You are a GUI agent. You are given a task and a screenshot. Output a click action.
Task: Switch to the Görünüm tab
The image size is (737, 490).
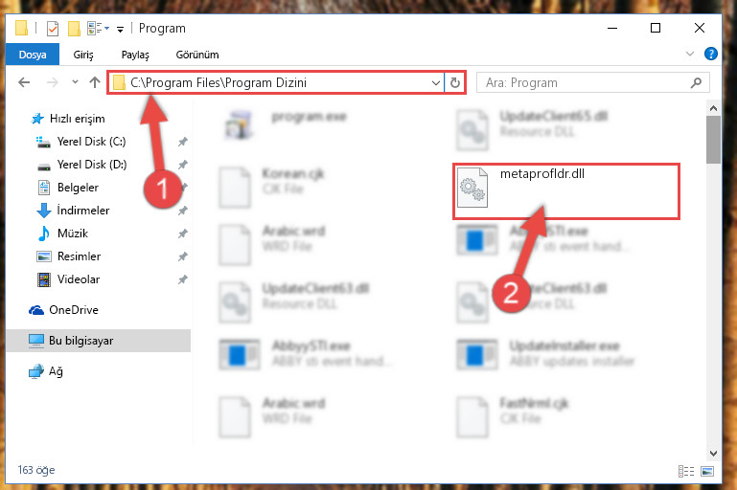click(197, 55)
